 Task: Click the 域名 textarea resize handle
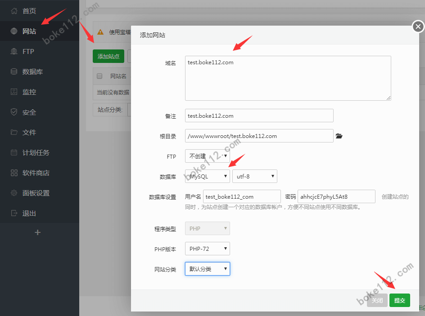click(389, 98)
